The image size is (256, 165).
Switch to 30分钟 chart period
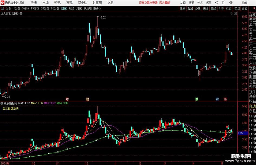pyautogui.click(x=45, y=8)
